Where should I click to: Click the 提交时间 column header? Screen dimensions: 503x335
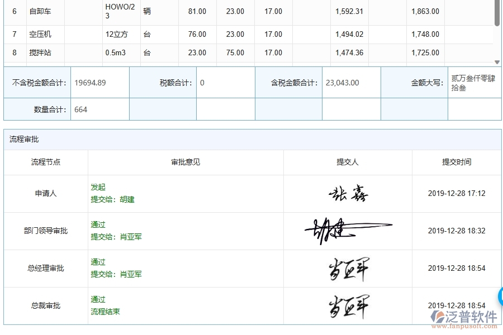pyautogui.click(x=456, y=162)
